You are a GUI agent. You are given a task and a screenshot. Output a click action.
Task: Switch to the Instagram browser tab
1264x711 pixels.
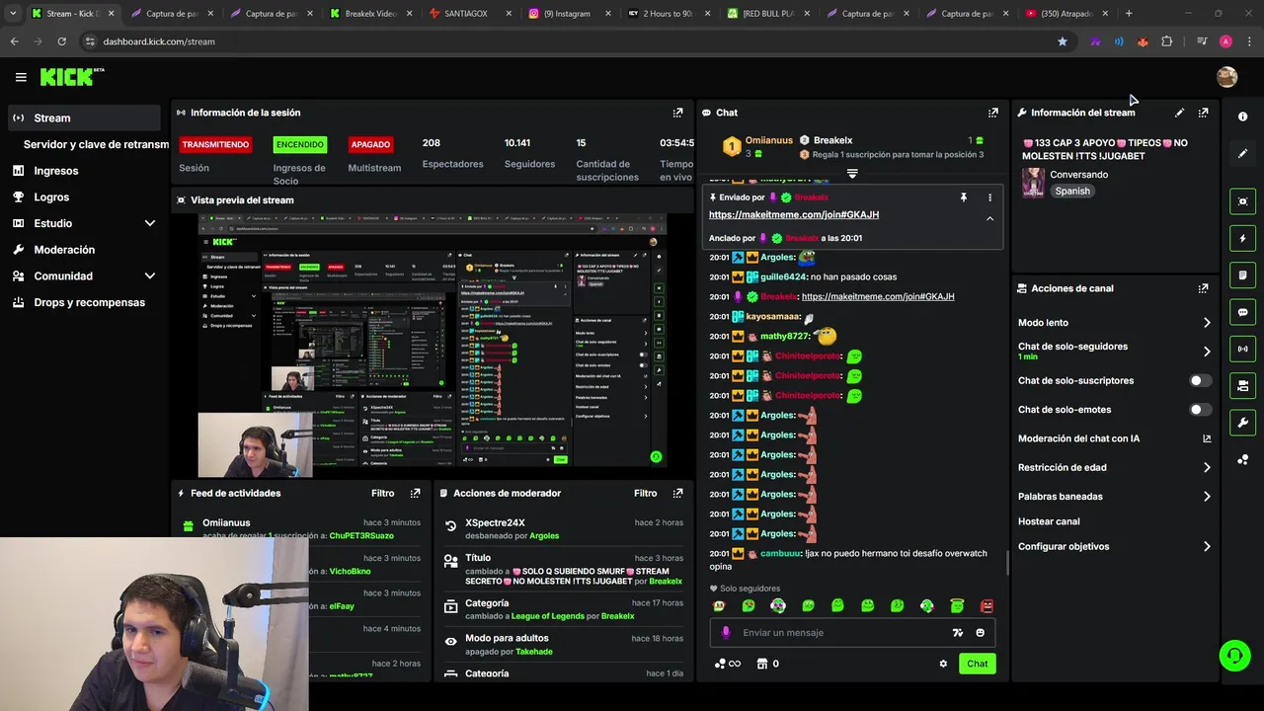[568, 14]
